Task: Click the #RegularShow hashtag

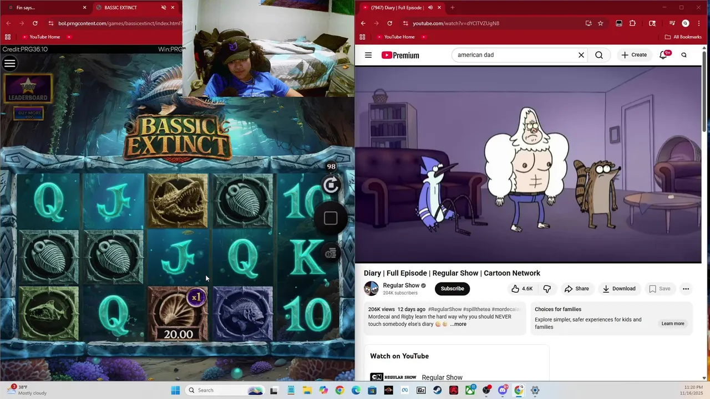Action: (445, 309)
